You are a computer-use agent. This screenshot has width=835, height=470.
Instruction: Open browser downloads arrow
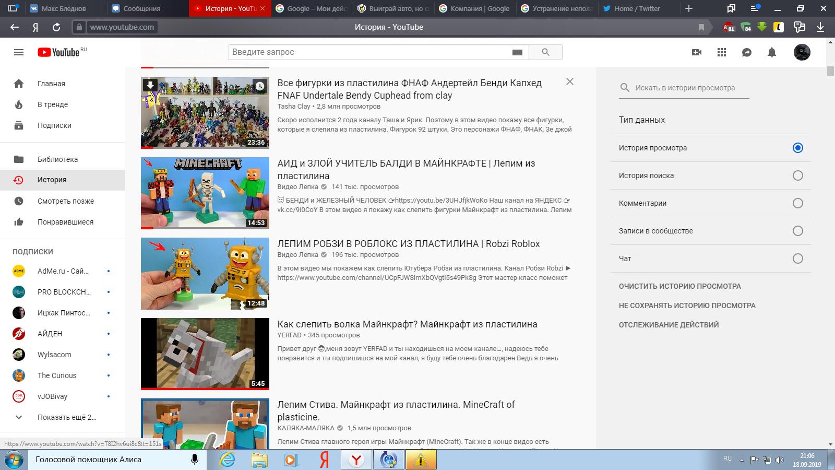pos(820,27)
